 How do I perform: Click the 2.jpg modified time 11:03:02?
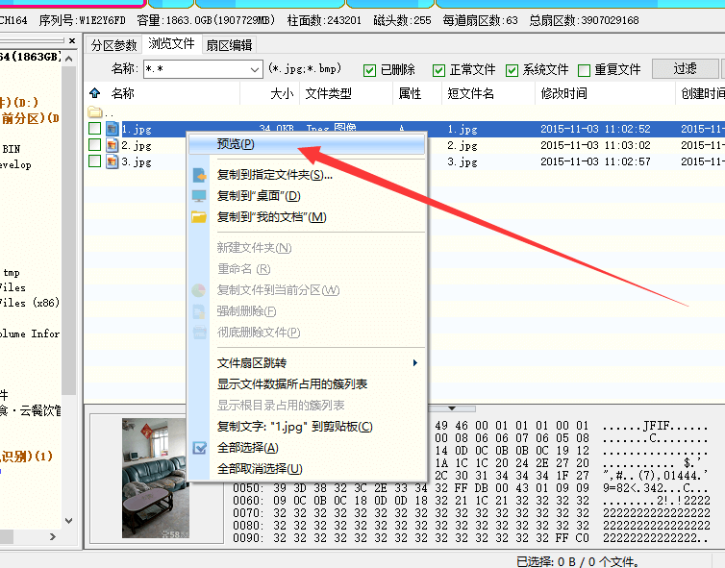[x=595, y=145]
